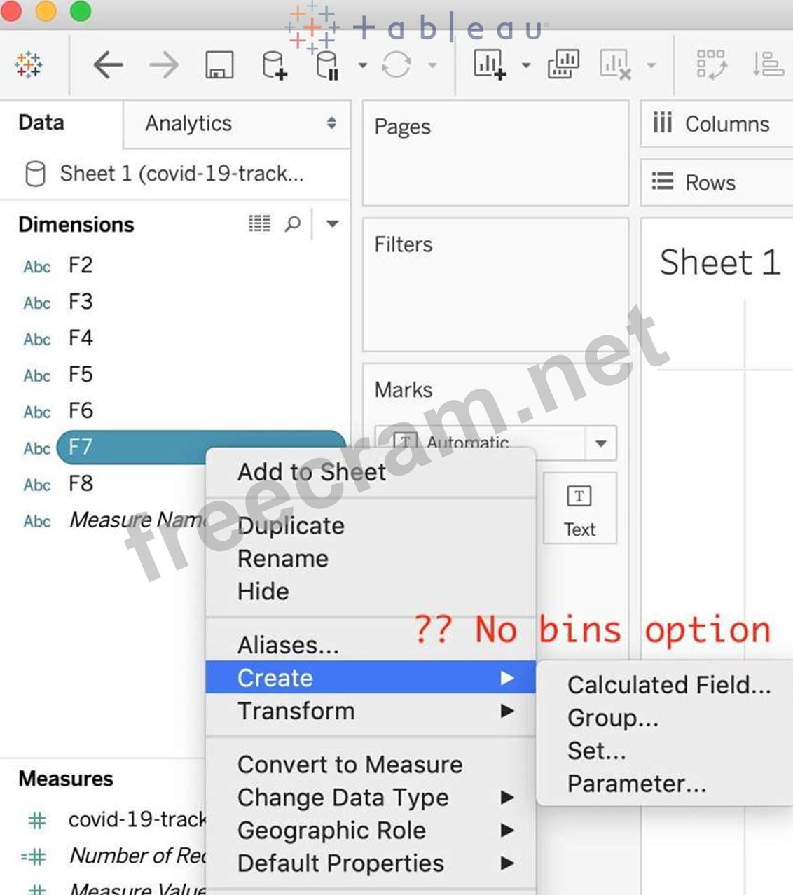This screenshot has height=895, width=793.
Task: Click Group in the Create submenu
Action: tap(612, 718)
